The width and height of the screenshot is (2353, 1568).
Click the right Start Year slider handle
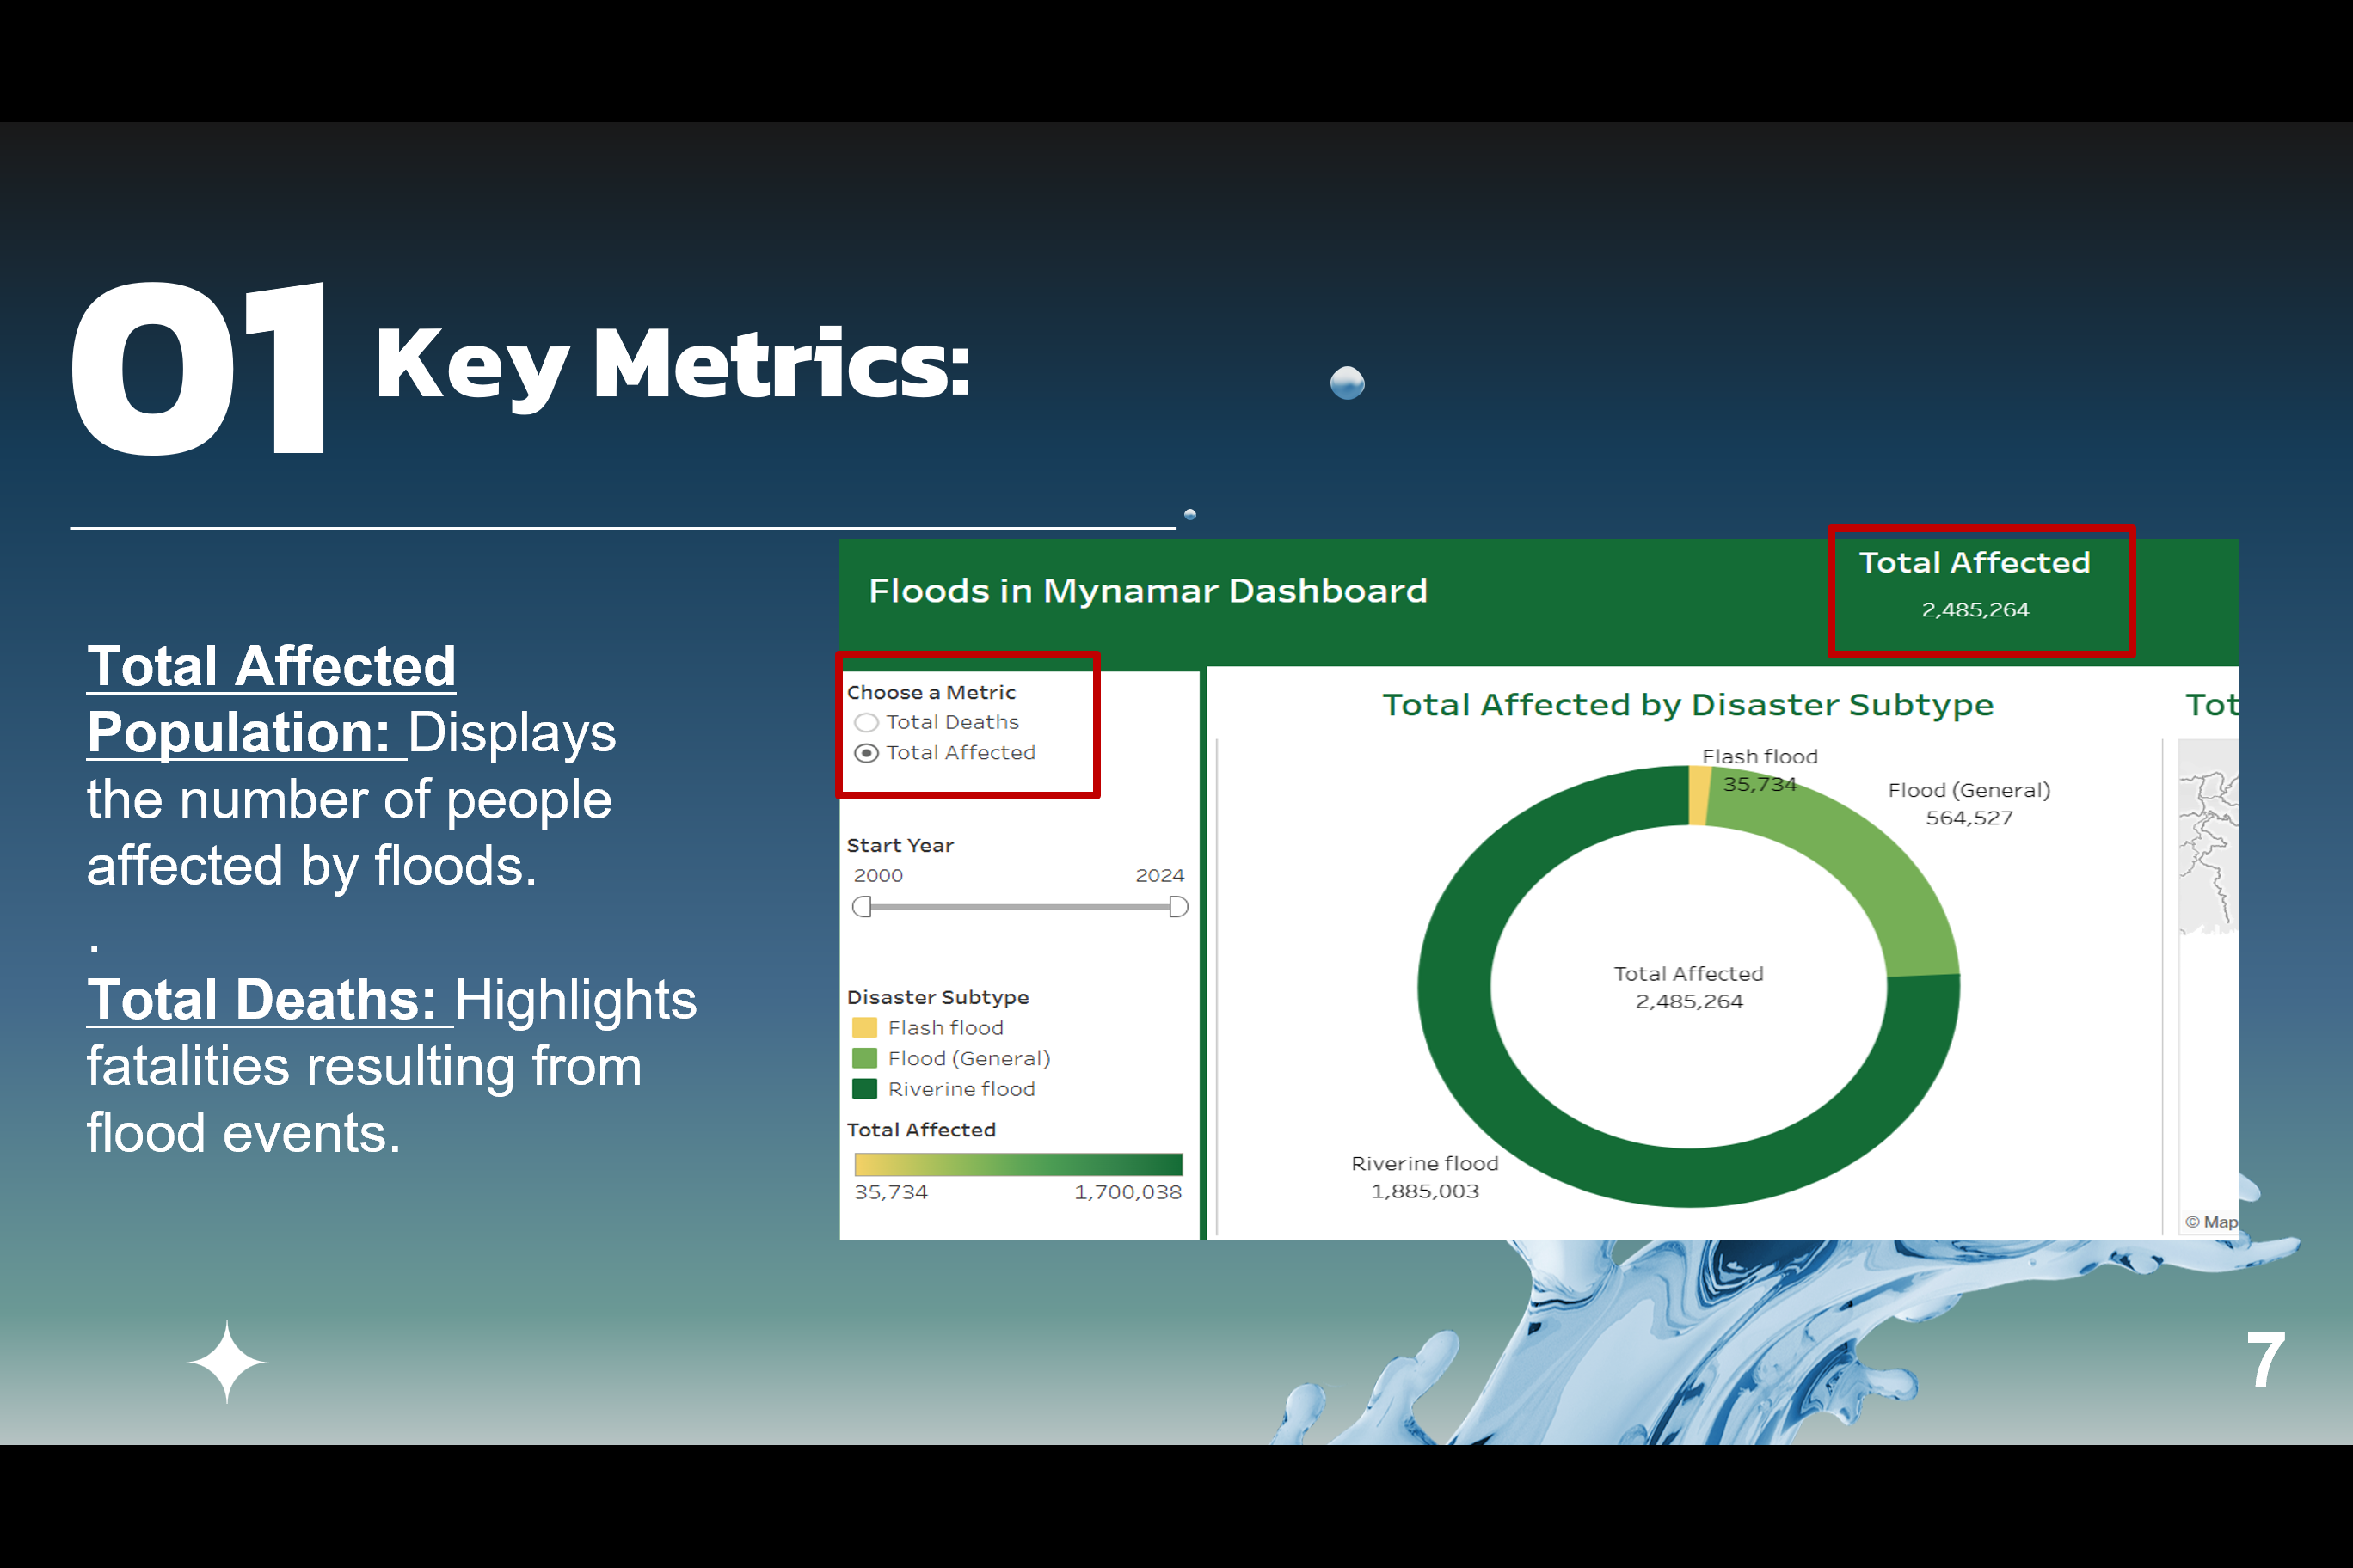(x=1177, y=907)
